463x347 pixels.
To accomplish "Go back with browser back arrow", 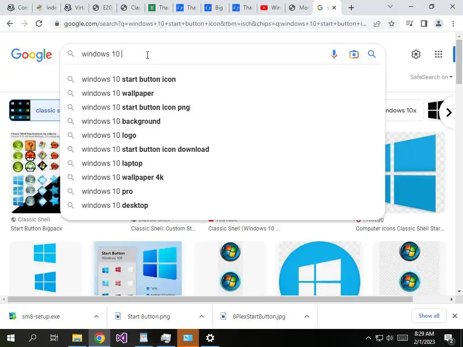I will tap(10, 23).
